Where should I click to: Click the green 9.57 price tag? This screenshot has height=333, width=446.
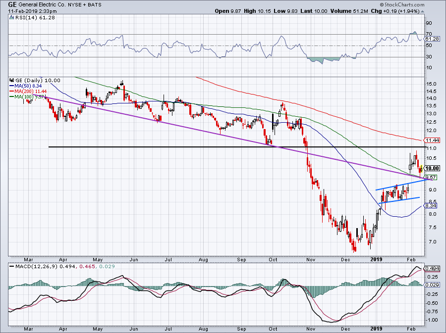[431, 177]
